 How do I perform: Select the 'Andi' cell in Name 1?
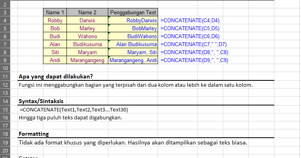pos(55,60)
